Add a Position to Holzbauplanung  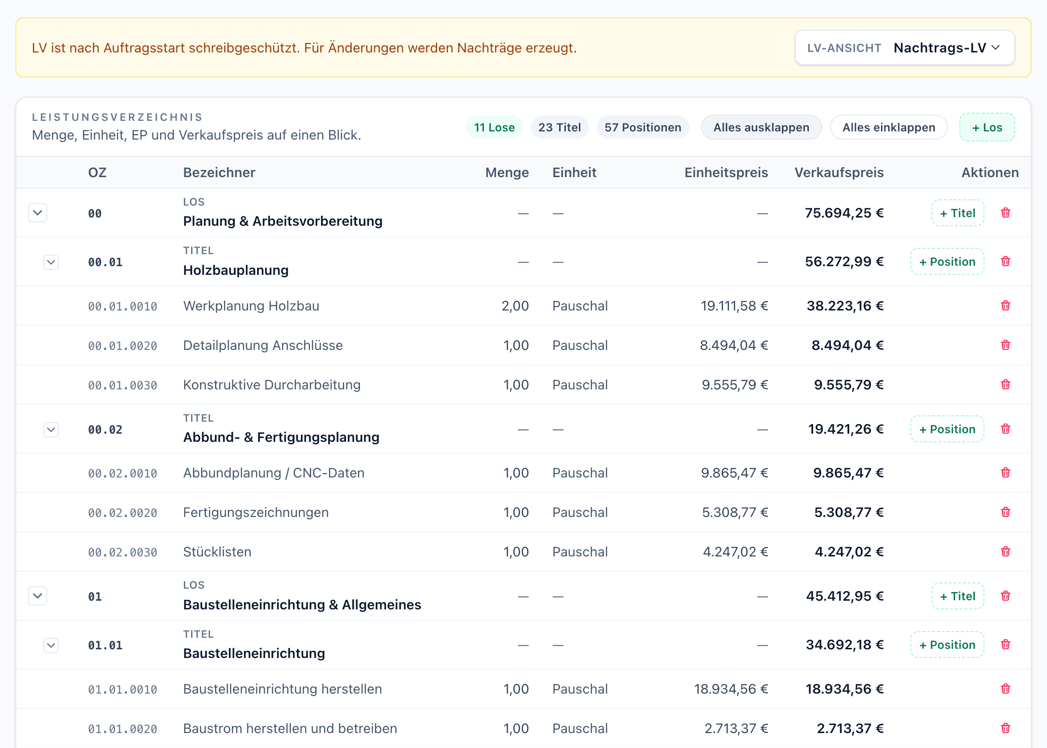[947, 262]
